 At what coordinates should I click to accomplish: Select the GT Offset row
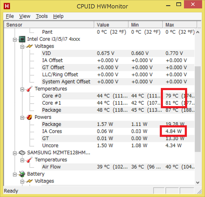[118, 68]
